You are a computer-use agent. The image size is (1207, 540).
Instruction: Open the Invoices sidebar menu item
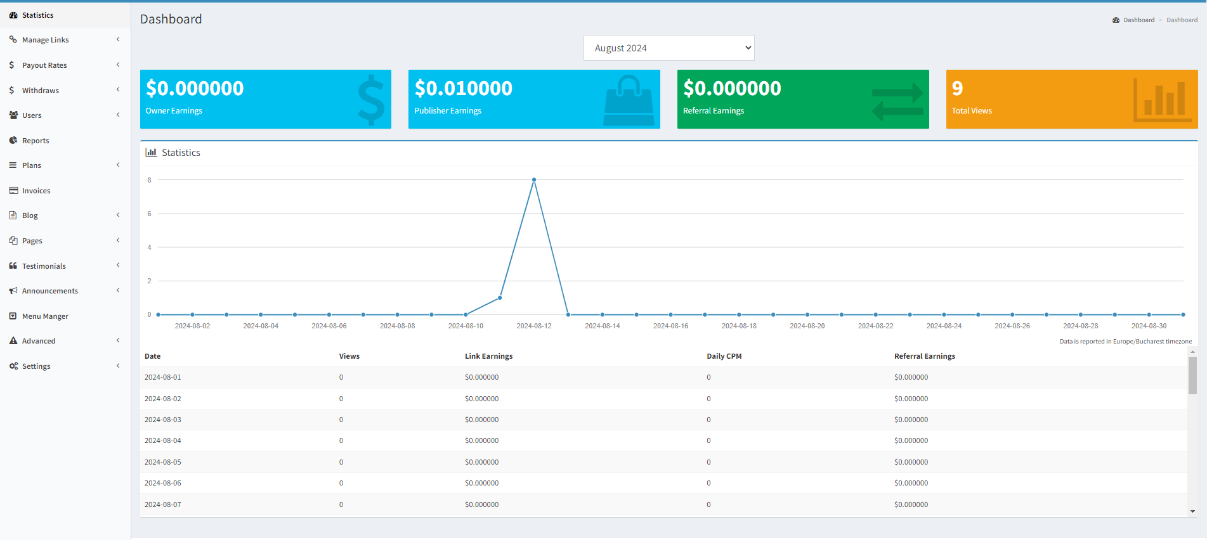point(65,191)
